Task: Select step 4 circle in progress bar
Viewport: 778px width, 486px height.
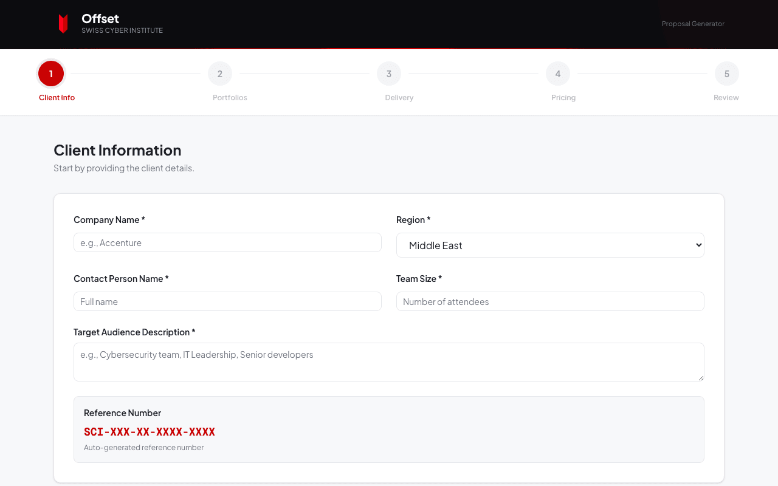Action: 558,74
